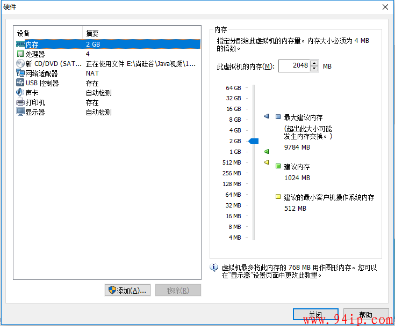The height and width of the screenshot is (326, 395).
Task: Select the 内存 memory device icon
Action: 20,45
